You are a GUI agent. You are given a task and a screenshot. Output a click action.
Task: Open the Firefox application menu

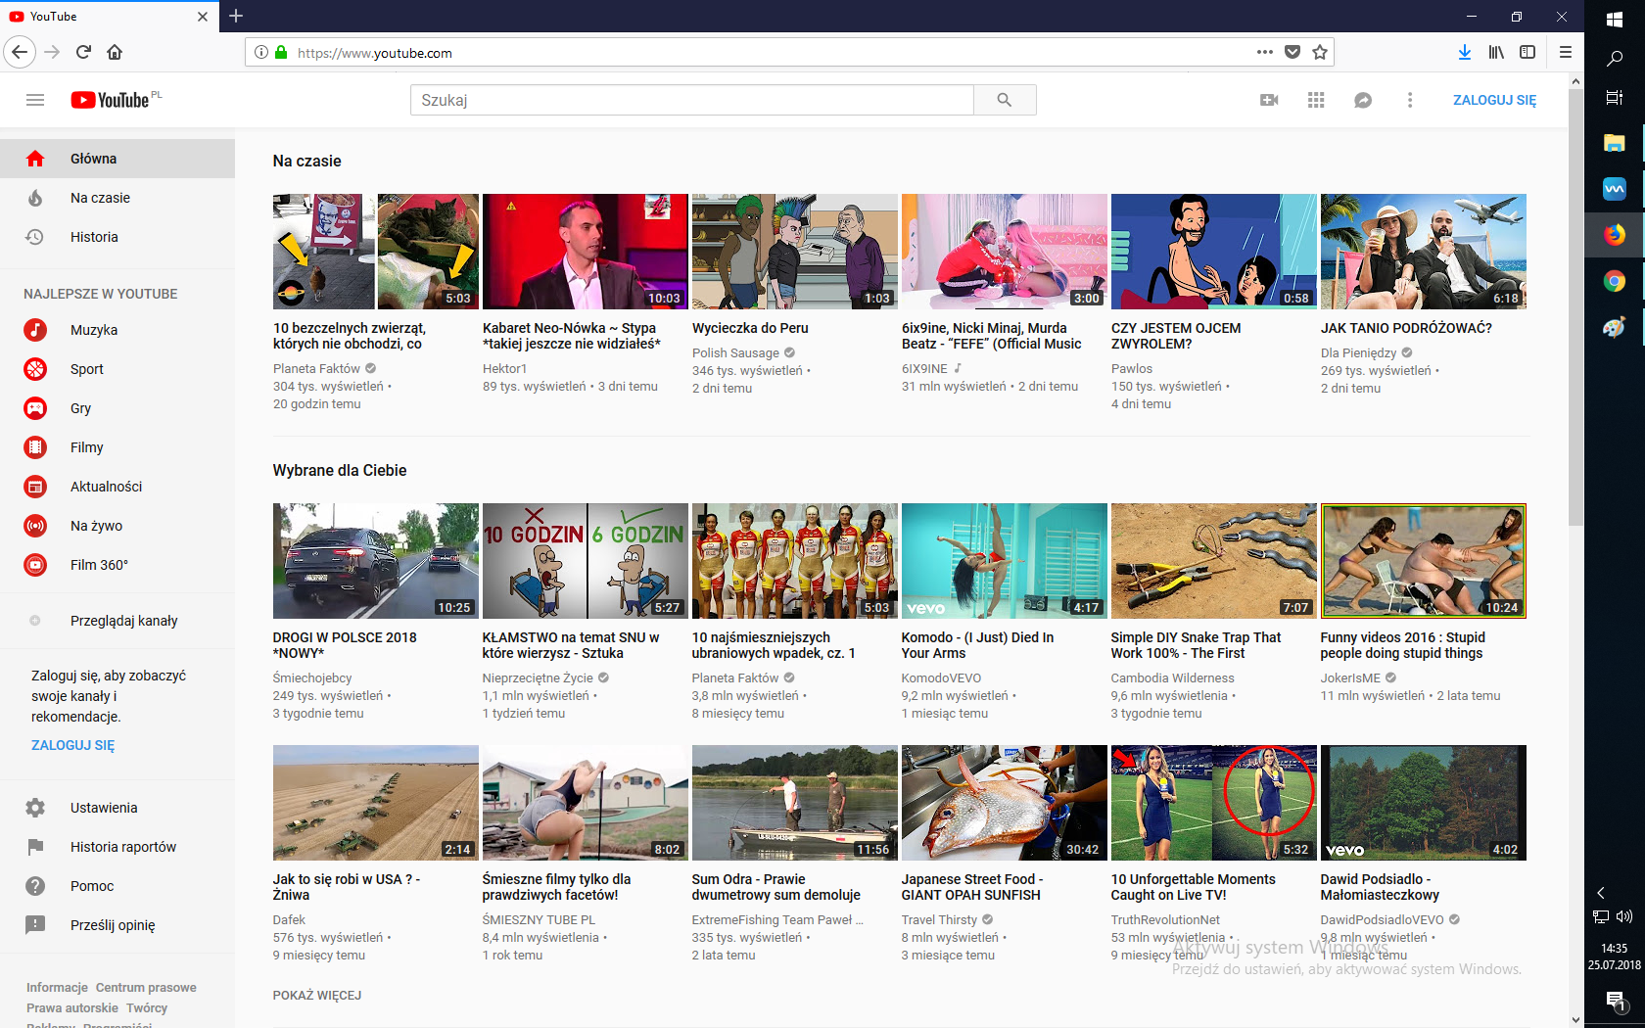[x=1566, y=52]
